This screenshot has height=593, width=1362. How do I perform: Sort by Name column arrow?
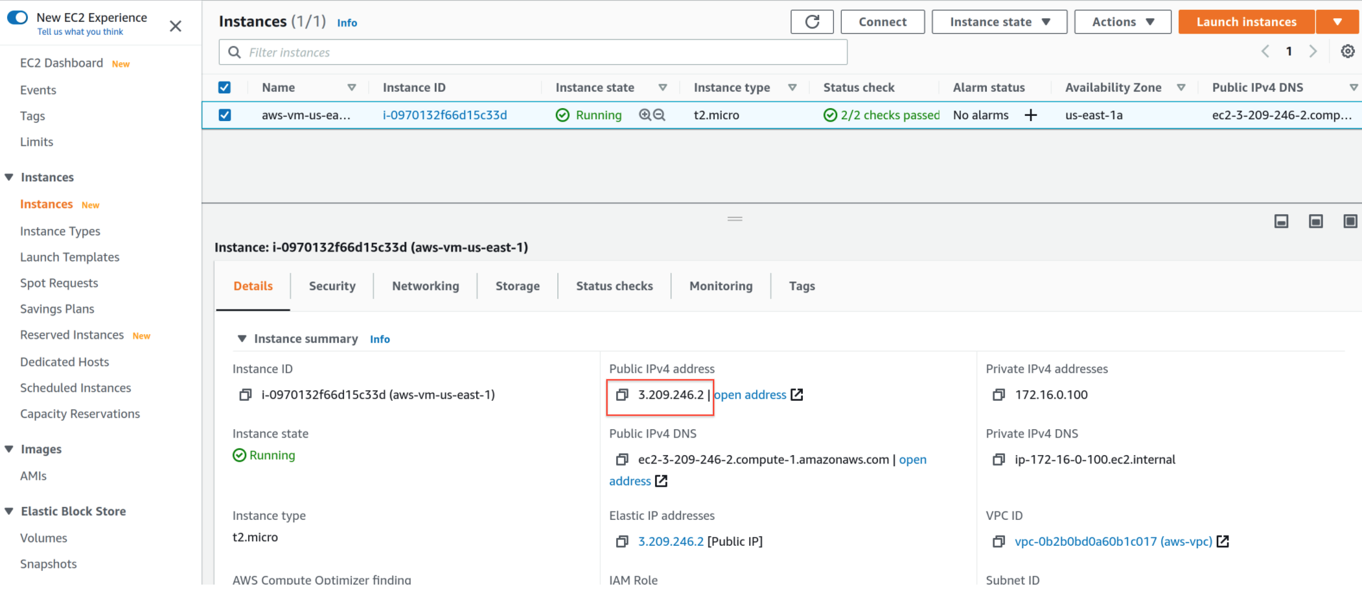point(352,87)
